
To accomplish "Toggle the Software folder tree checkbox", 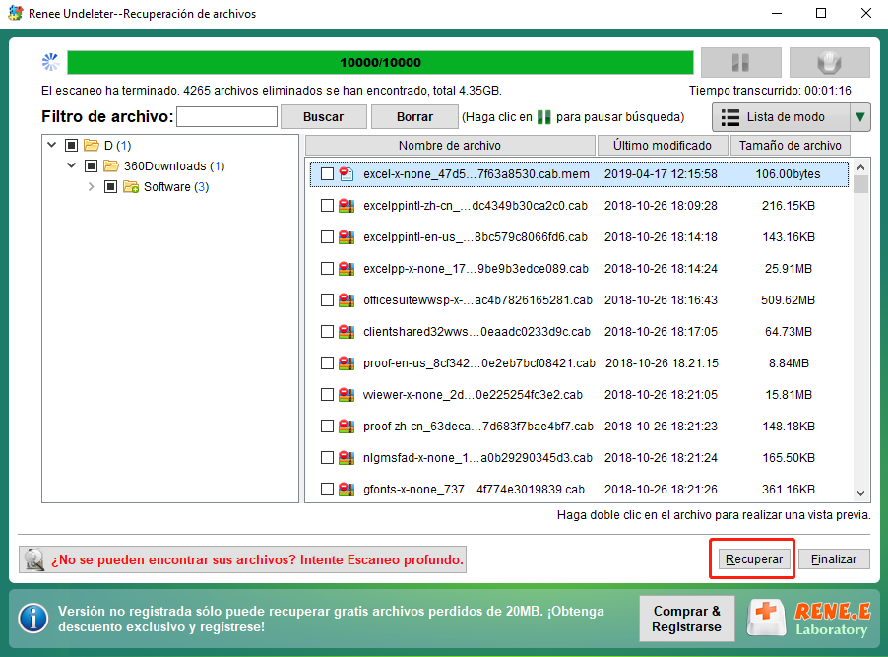I will click(111, 186).
